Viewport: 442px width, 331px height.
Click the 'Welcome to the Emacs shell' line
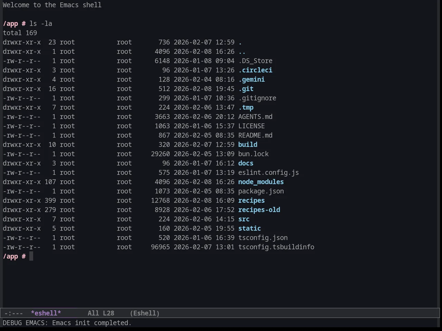tap(52, 5)
